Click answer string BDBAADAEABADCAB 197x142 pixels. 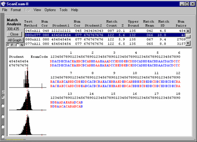click(66, 102)
